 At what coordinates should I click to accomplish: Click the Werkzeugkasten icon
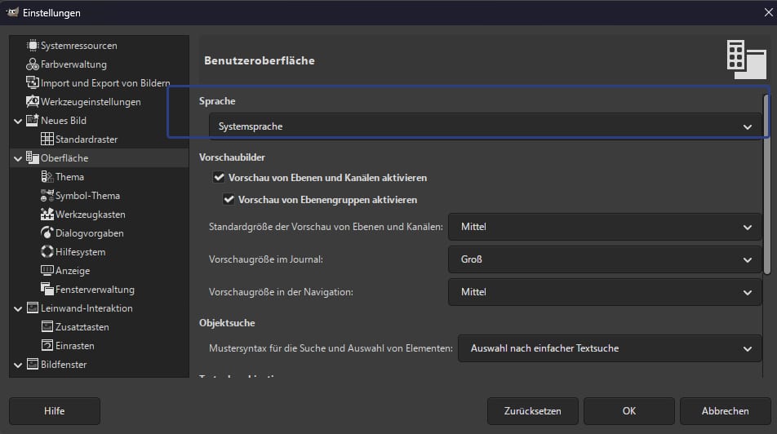47,215
